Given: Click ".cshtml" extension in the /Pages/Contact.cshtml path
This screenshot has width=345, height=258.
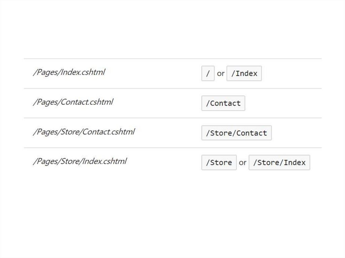Looking at the screenshot, I should (x=101, y=102).
